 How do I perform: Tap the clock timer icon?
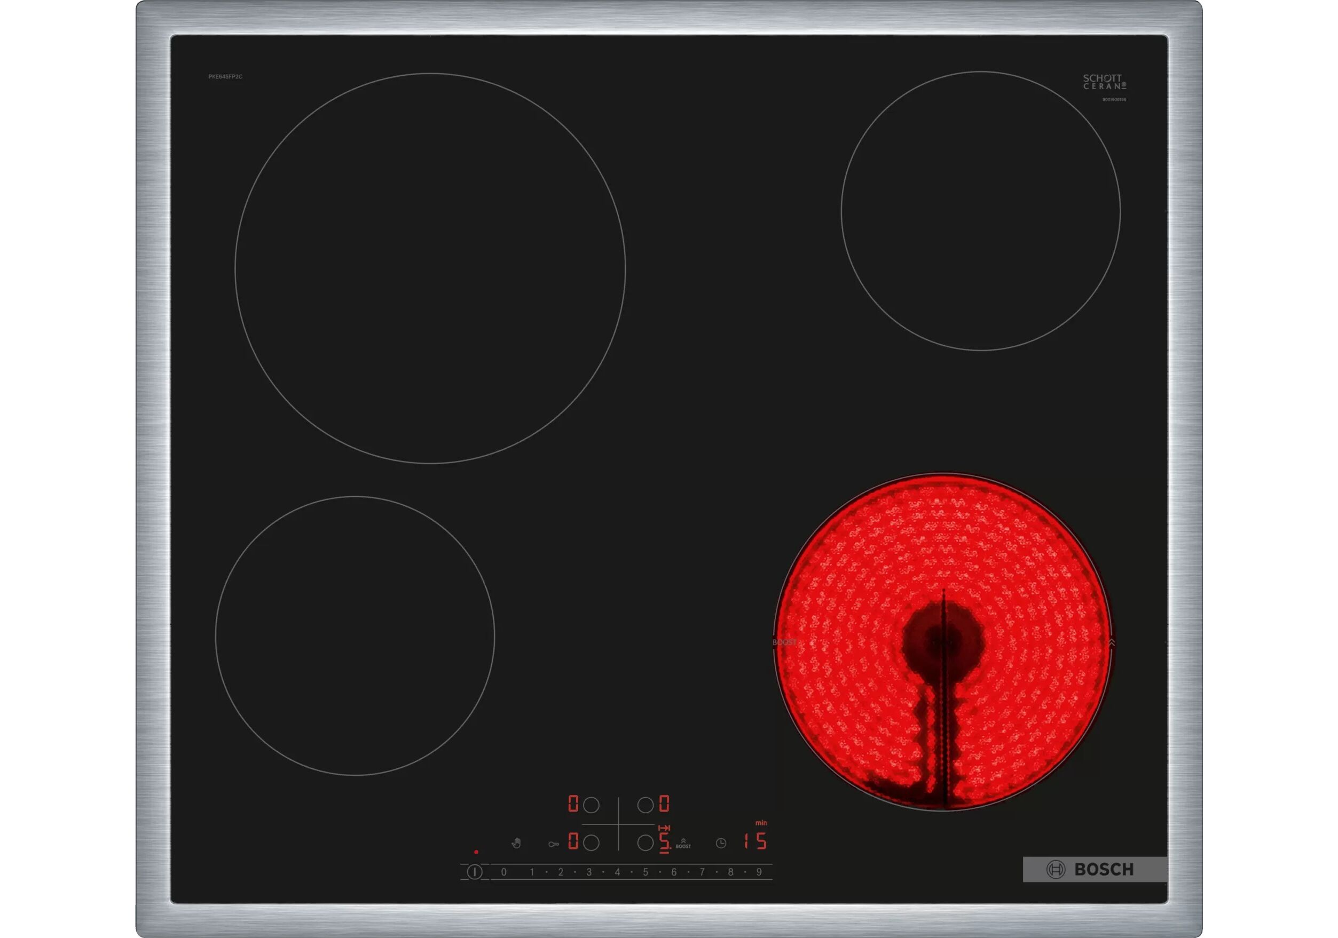pos(721,843)
